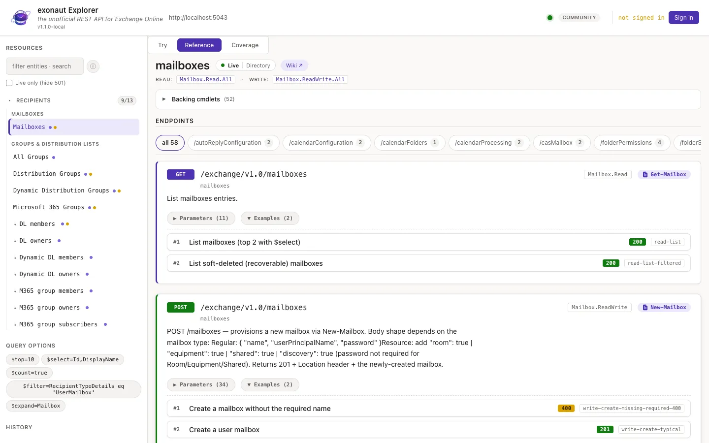The width and height of the screenshot is (709, 443).
Task: Click the POST method badge
Action: point(181,307)
